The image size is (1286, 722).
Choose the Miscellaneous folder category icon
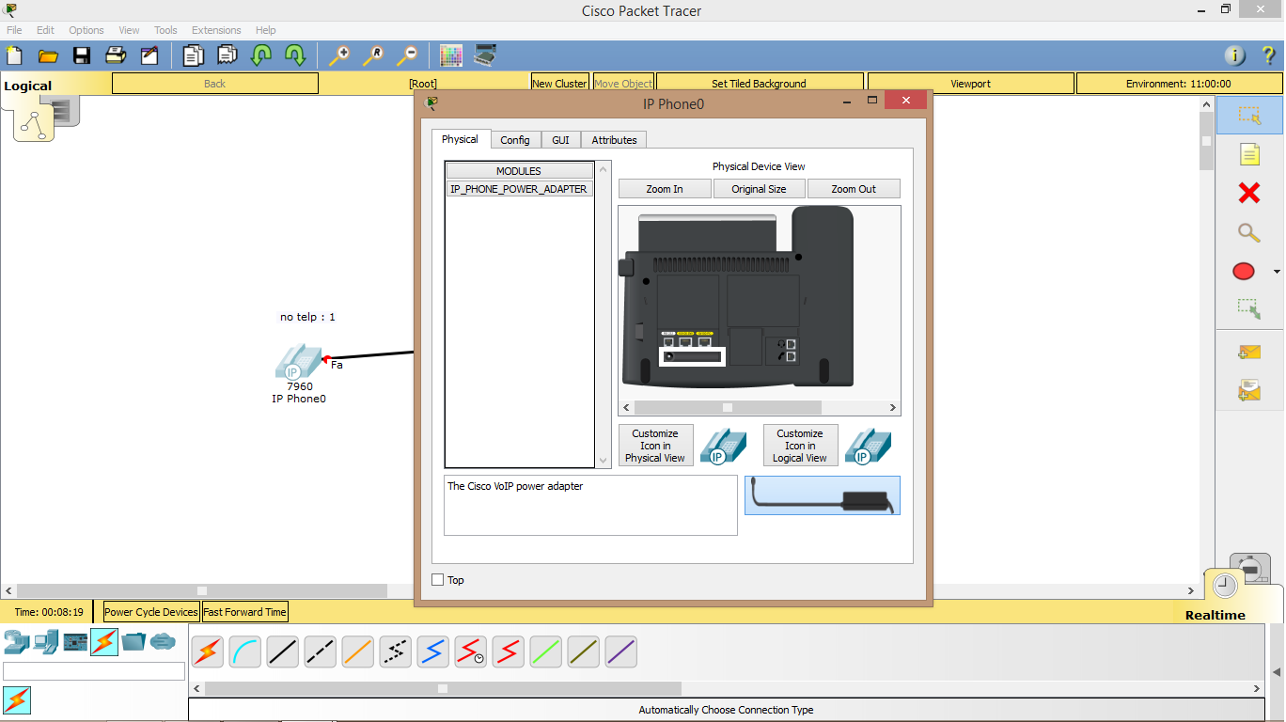tap(133, 642)
